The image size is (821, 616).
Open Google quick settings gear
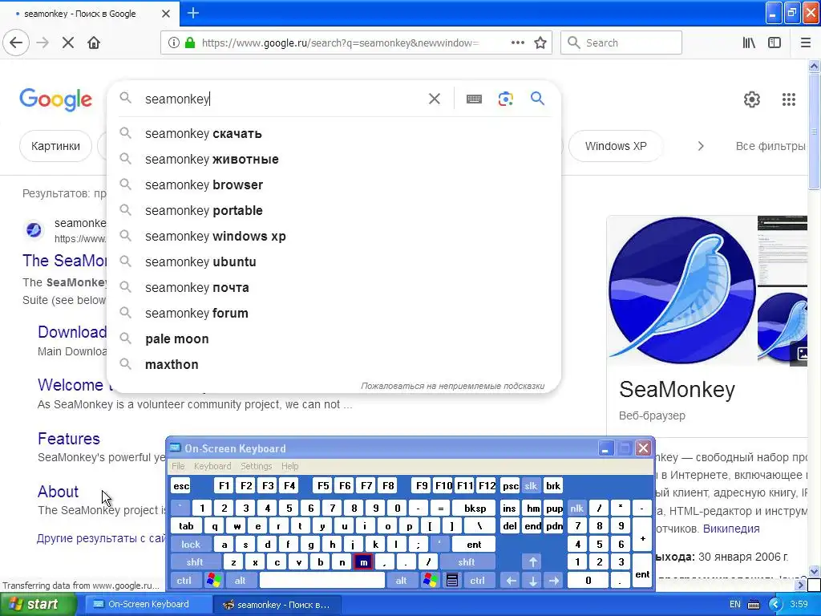point(751,99)
